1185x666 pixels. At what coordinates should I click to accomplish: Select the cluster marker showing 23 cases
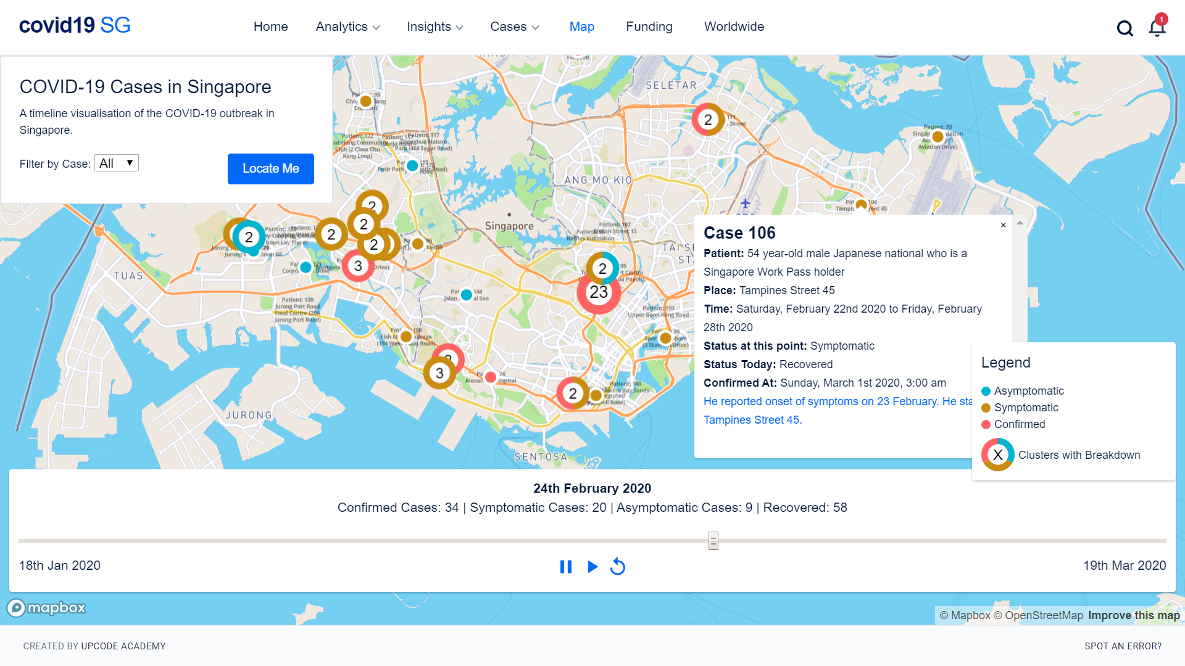(x=599, y=292)
